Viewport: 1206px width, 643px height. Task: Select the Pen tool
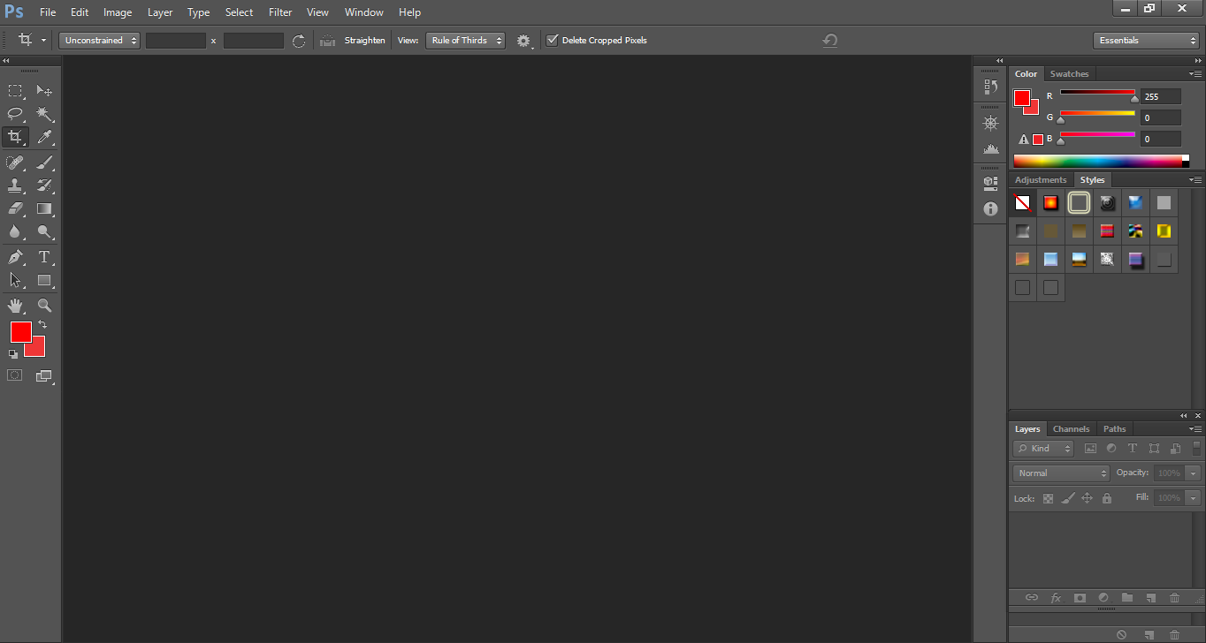pos(15,257)
